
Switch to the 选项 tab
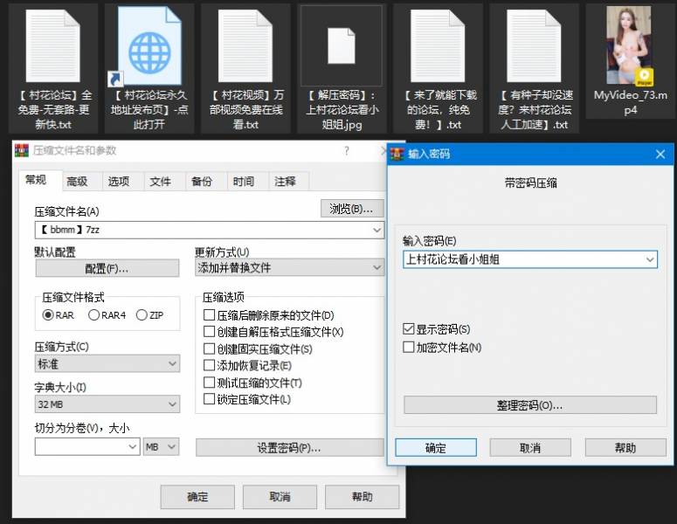pos(119,182)
